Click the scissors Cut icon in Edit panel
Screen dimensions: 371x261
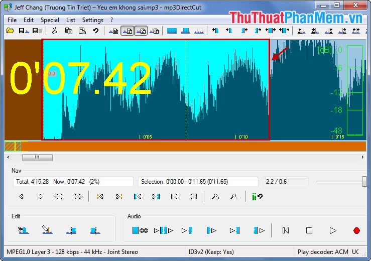point(24,230)
